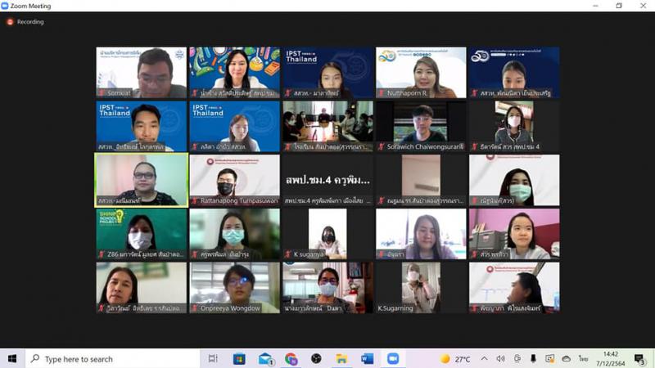Open the OneDrive cloud tray icon

567,359
